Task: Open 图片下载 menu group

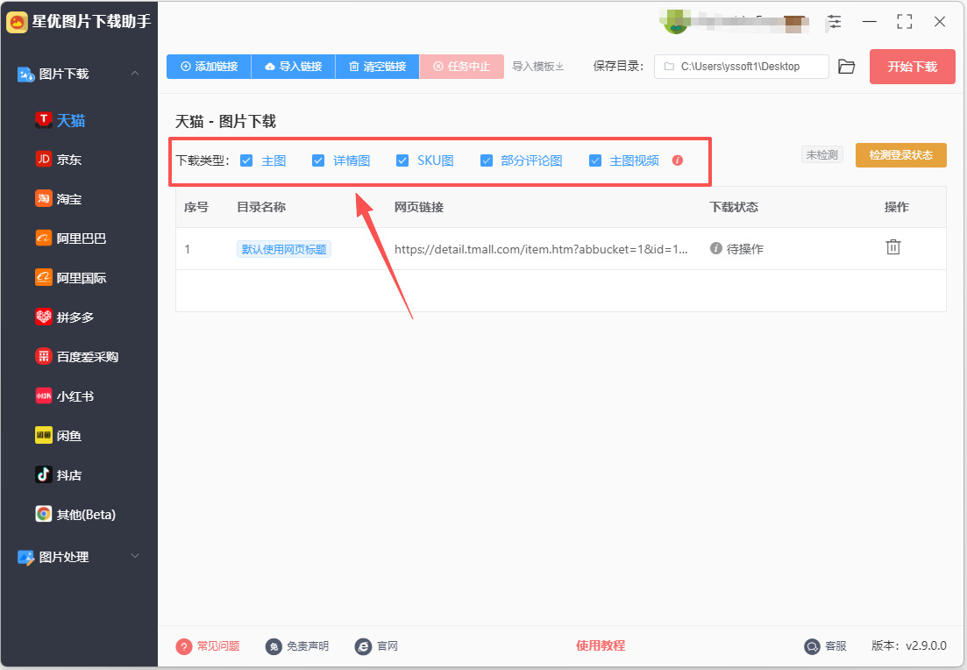Action: [x=79, y=74]
